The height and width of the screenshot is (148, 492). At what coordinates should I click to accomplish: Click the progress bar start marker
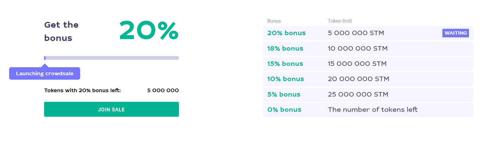[x=45, y=58]
